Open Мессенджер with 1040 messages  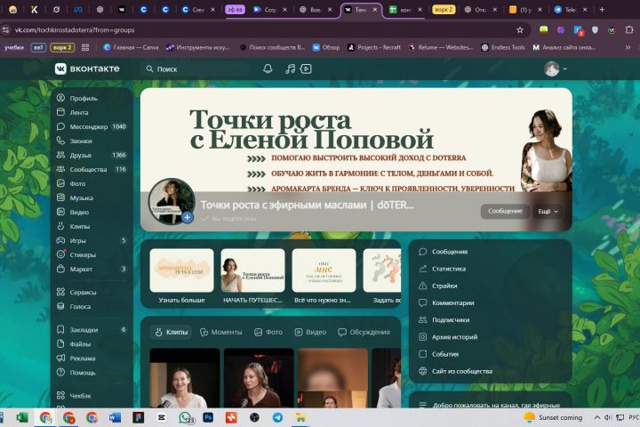92,126
